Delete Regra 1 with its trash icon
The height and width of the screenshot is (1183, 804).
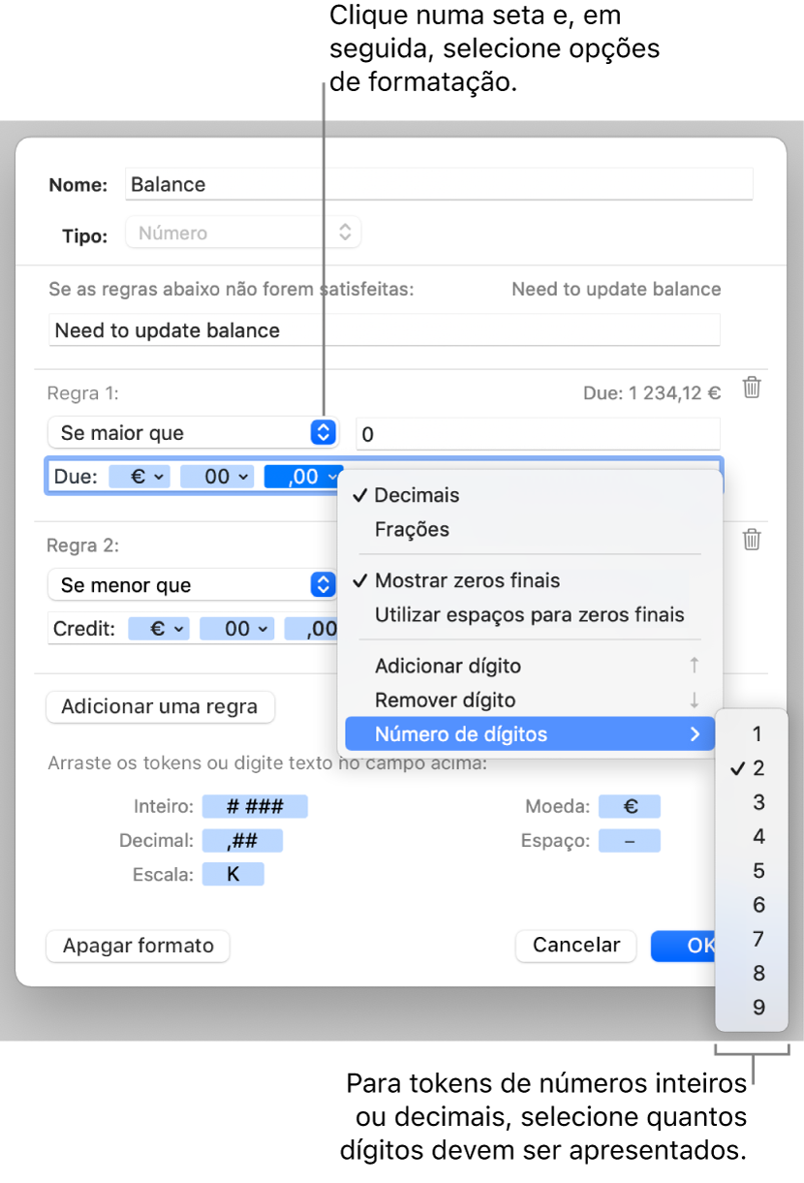coord(752,389)
